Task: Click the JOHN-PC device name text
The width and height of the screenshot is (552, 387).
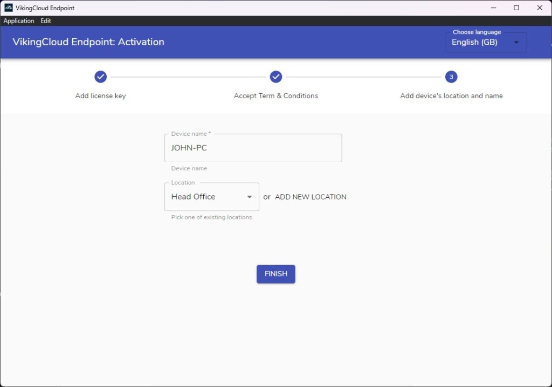Action: pos(187,148)
